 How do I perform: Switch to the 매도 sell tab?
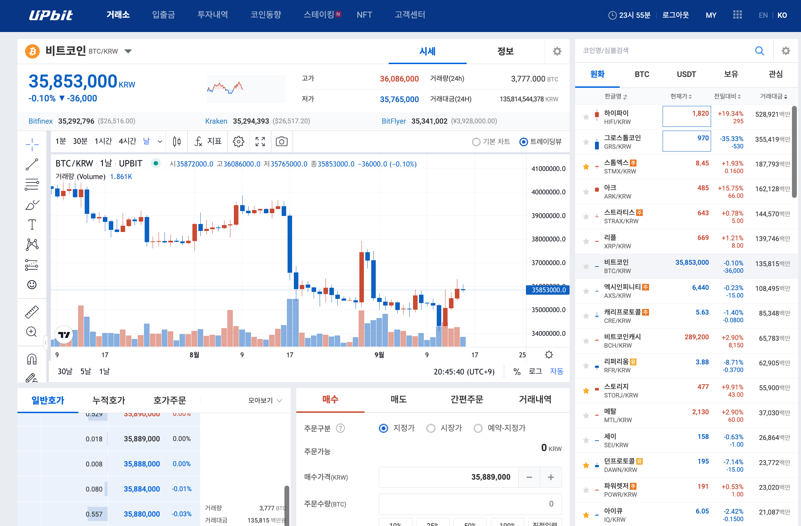point(398,400)
